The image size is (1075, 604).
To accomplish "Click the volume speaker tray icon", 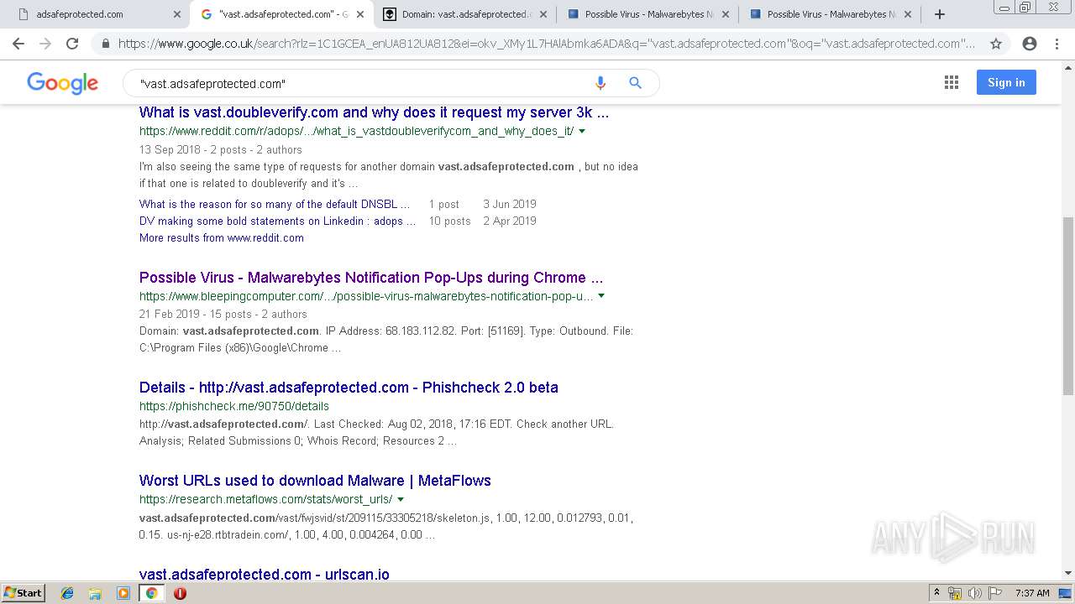I will click(x=974, y=593).
